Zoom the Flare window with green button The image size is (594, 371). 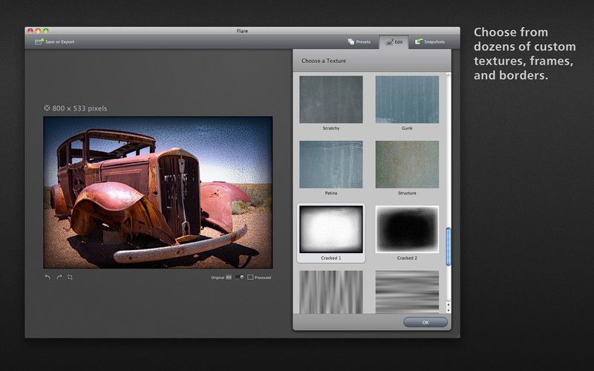(45, 30)
